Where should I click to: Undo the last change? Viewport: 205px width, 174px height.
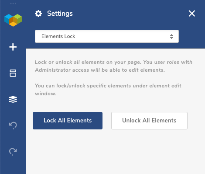point(13,125)
